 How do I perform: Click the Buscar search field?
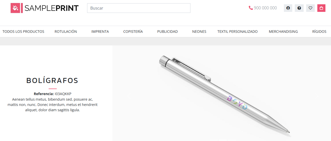[139, 8]
